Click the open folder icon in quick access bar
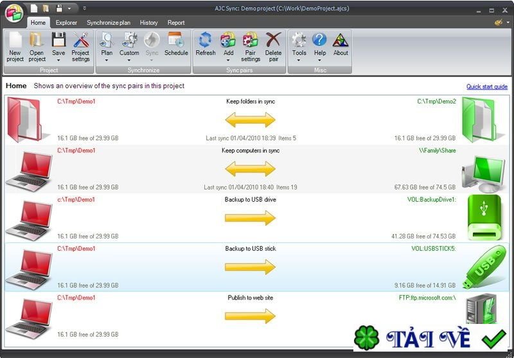 pos(46,8)
